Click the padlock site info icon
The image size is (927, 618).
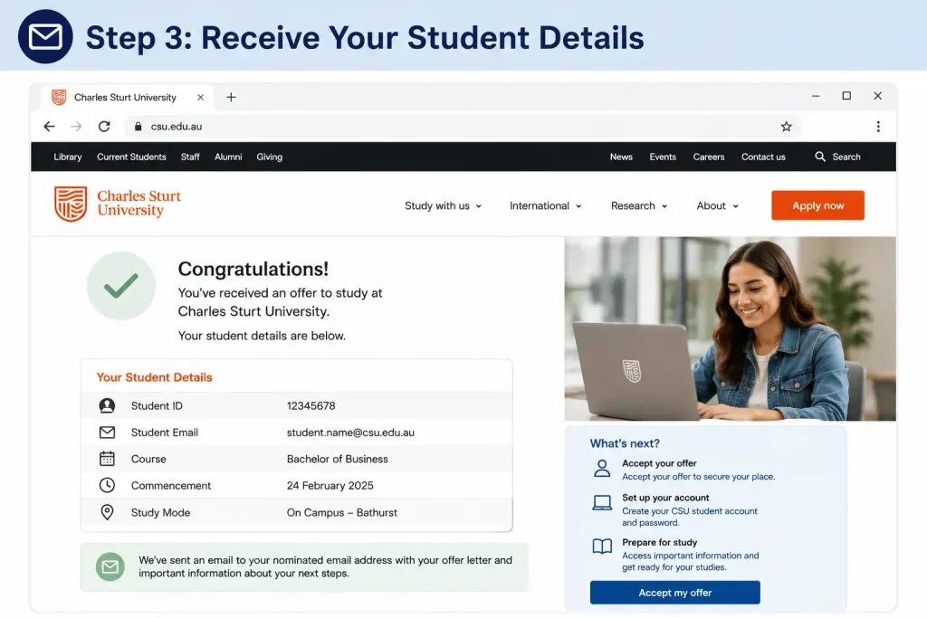pyautogui.click(x=139, y=127)
